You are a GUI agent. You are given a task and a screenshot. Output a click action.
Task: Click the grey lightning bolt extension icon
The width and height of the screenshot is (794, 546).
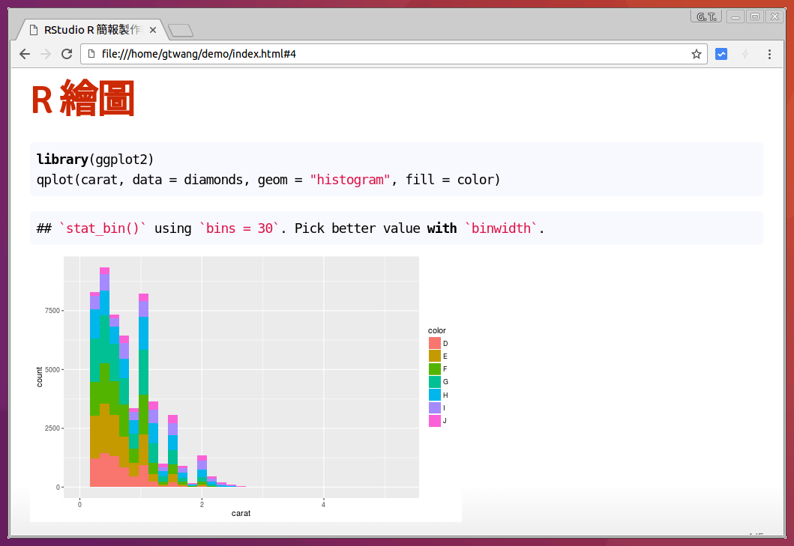coord(745,54)
